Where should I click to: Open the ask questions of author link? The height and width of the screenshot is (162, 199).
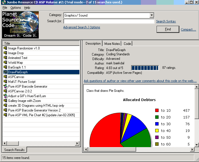click(x=140, y=81)
